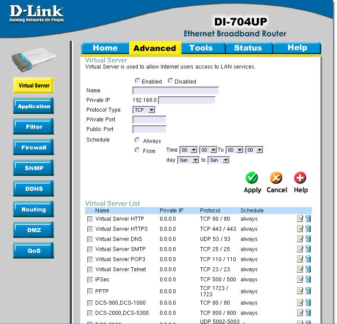Open the Protocol Type dropdown
Screen dimensions: 337x324
(144, 110)
